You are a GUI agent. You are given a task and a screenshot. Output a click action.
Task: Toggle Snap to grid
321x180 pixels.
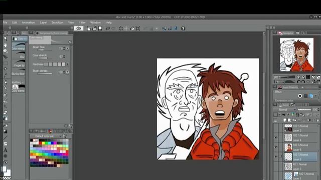[x=176, y=28]
